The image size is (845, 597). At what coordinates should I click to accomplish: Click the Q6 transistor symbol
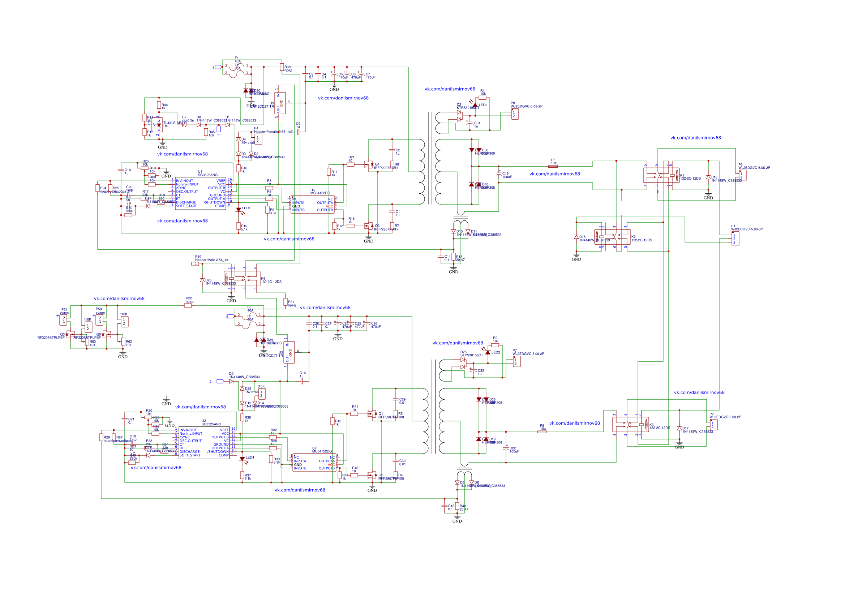tap(107, 334)
